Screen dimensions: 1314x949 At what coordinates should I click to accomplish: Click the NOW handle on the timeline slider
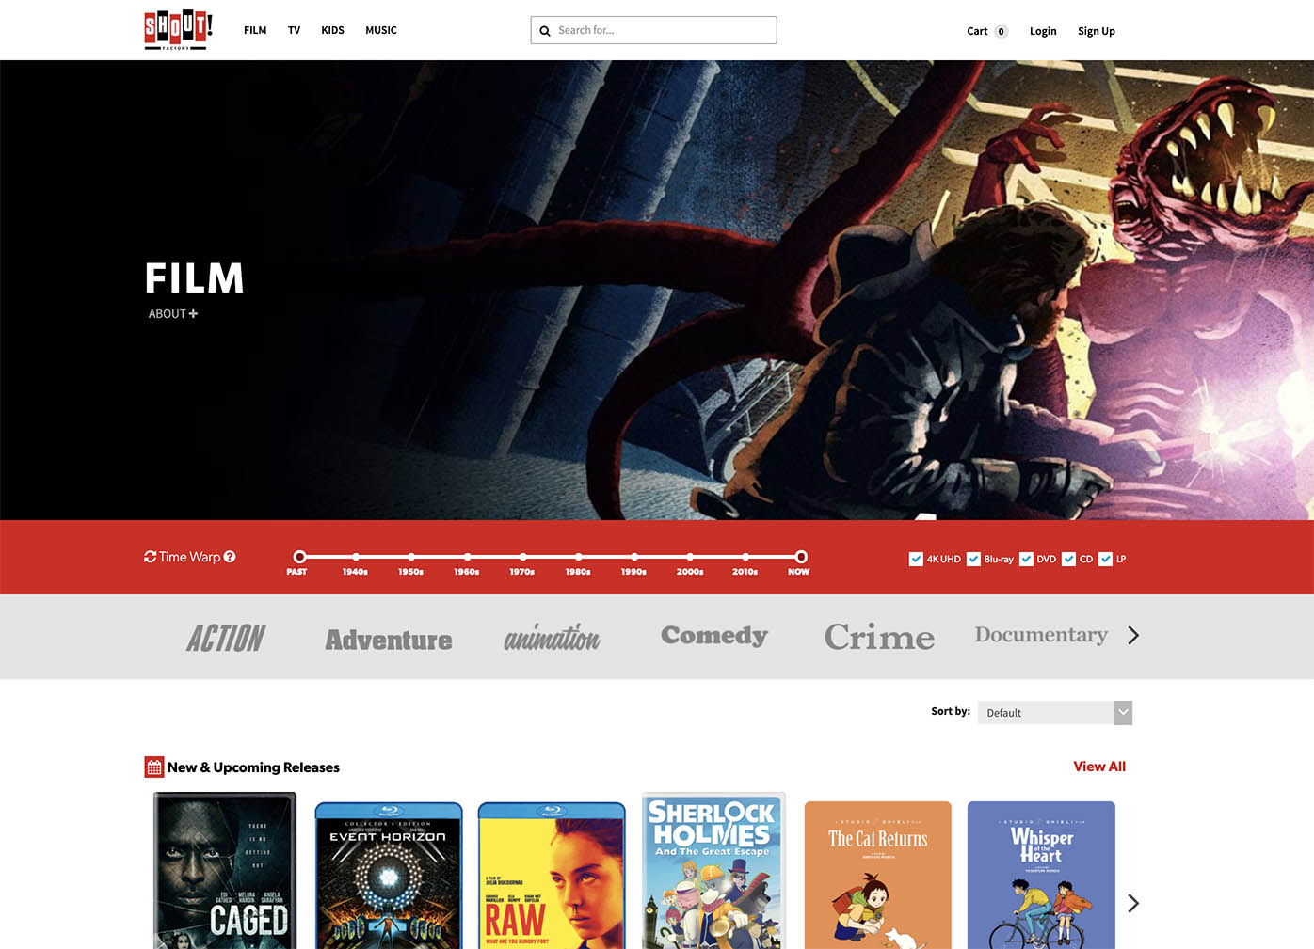(x=801, y=557)
